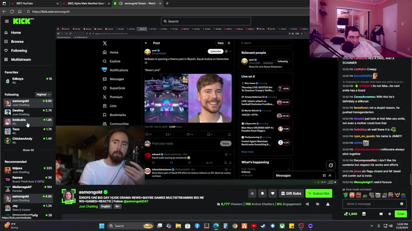Image resolution: width=412 pixels, height=231 pixels.
Task: Open the @asmongold247 link in title
Action: pos(136,201)
